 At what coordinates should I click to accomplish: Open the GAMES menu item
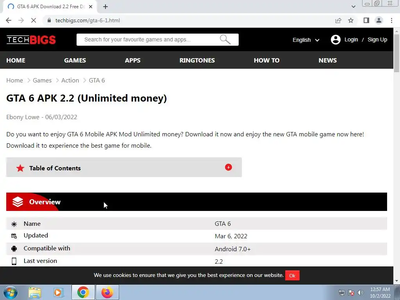click(x=75, y=60)
